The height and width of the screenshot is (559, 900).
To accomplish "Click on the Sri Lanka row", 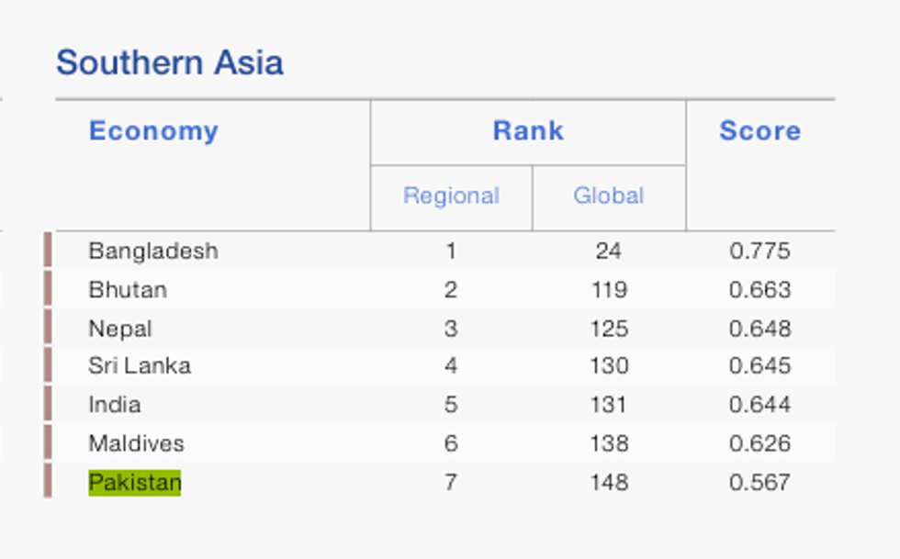I will pyautogui.click(x=140, y=366).
